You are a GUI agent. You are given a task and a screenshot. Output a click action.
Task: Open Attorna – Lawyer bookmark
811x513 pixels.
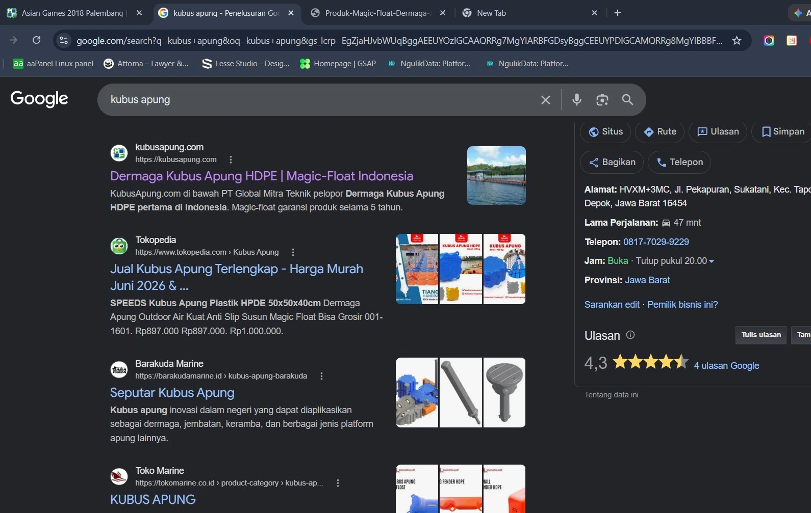146,64
